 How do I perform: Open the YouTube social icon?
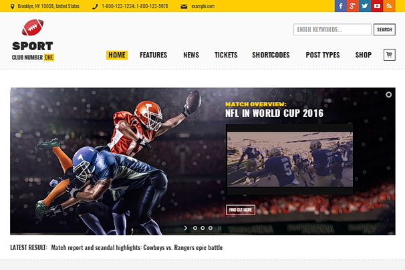click(x=377, y=6)
